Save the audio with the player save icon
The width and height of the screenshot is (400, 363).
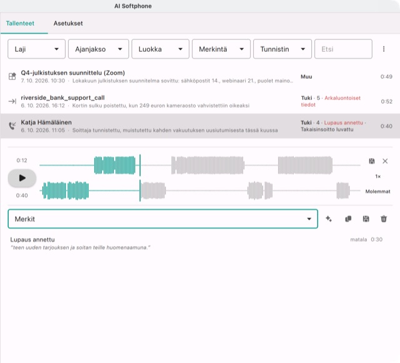[x=372, y=161]
